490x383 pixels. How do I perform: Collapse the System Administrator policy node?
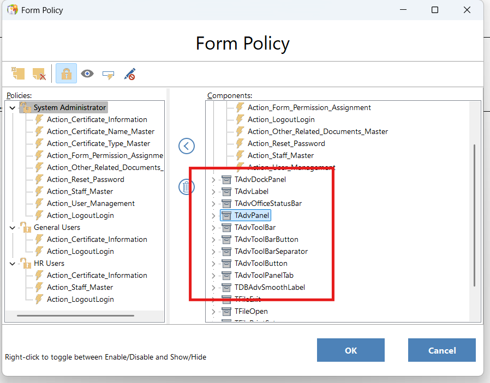tap(12, 108)
